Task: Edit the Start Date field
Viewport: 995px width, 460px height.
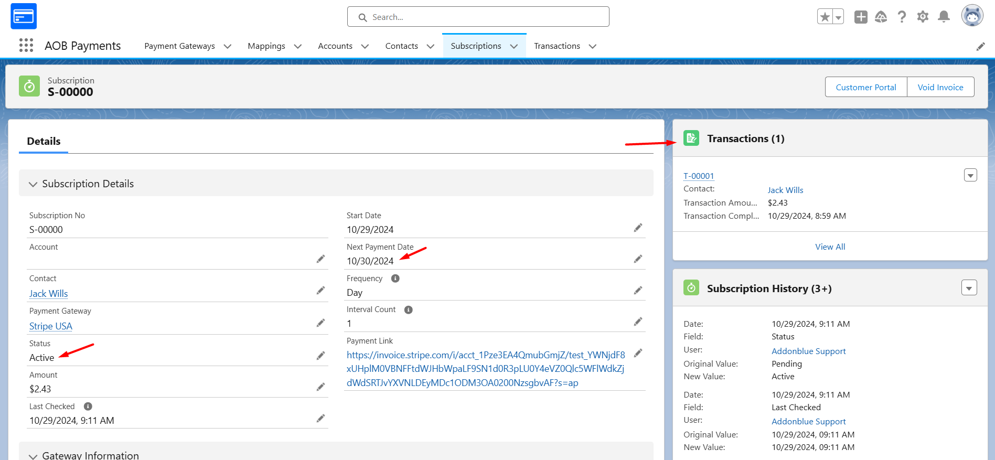Action: (x=638, y=228)
